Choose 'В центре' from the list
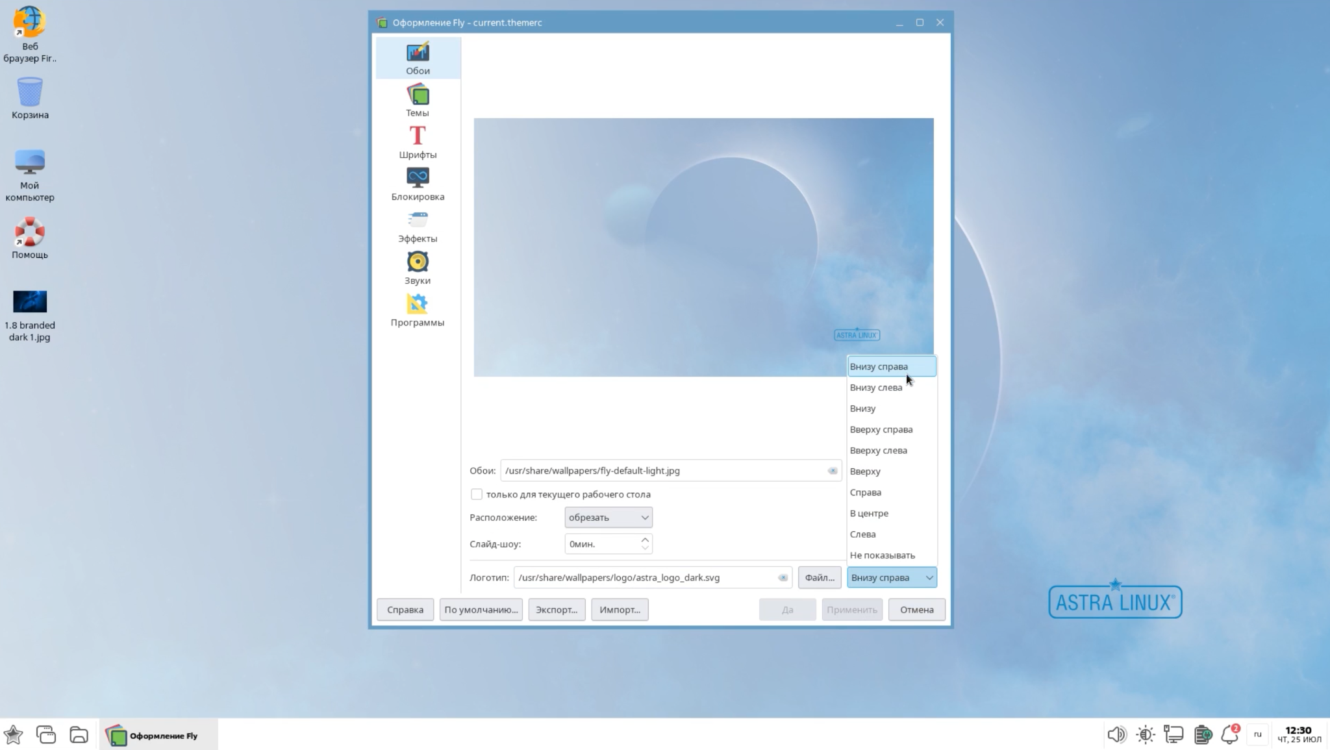The height and width of the screenshot is (750, 1330). coord(869,513)
